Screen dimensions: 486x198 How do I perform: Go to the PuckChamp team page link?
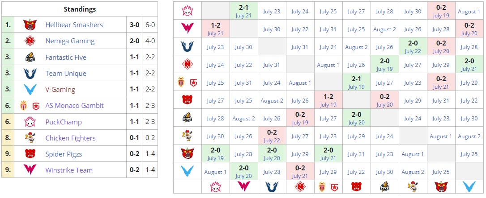click(x=64, y=122)
